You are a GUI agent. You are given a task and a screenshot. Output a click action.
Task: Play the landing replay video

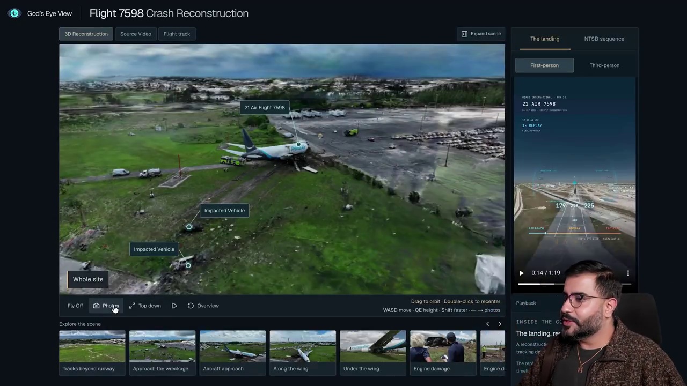pyautogui.click(x=521, y=273)
